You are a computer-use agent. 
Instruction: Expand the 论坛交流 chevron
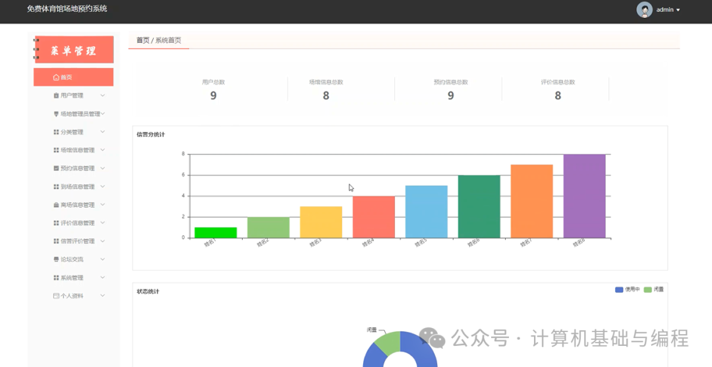(x=103, y=259)
